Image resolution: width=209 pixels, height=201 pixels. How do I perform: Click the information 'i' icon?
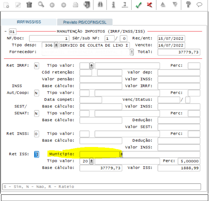click(113, 5)
